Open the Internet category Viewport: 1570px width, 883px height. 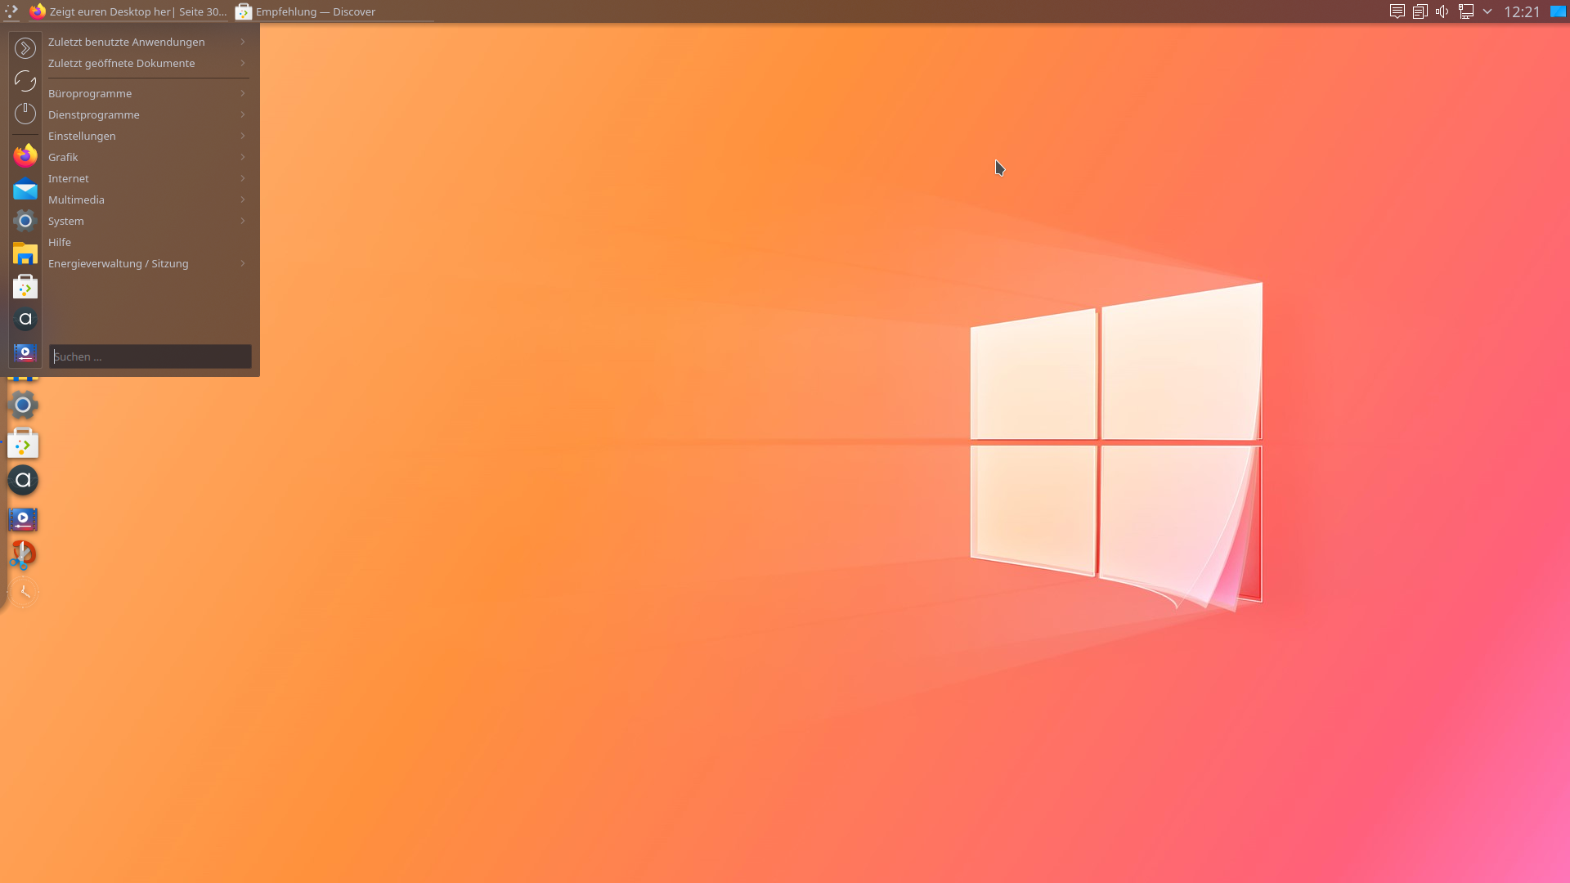coord(148,178)
